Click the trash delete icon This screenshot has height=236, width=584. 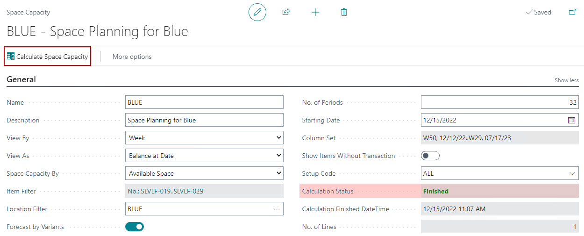(x=344, y=12)
